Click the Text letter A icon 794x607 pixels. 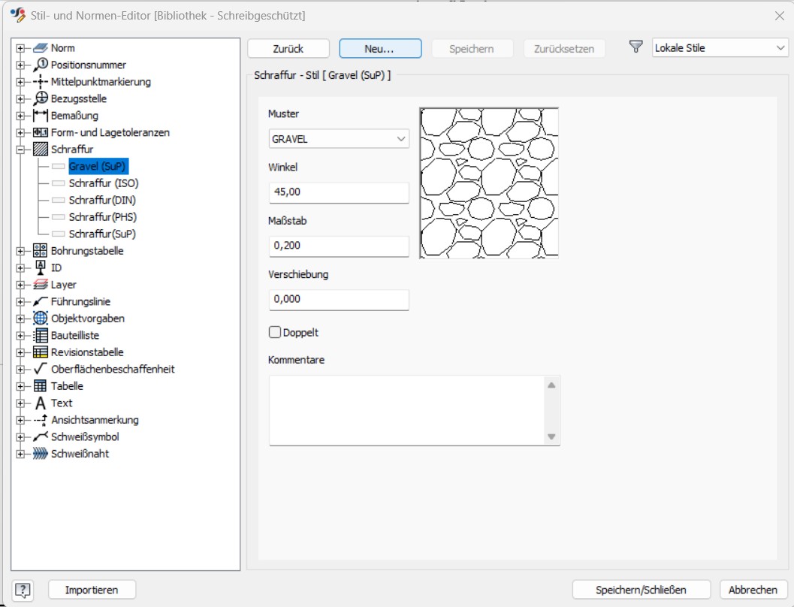pos(41,403)
